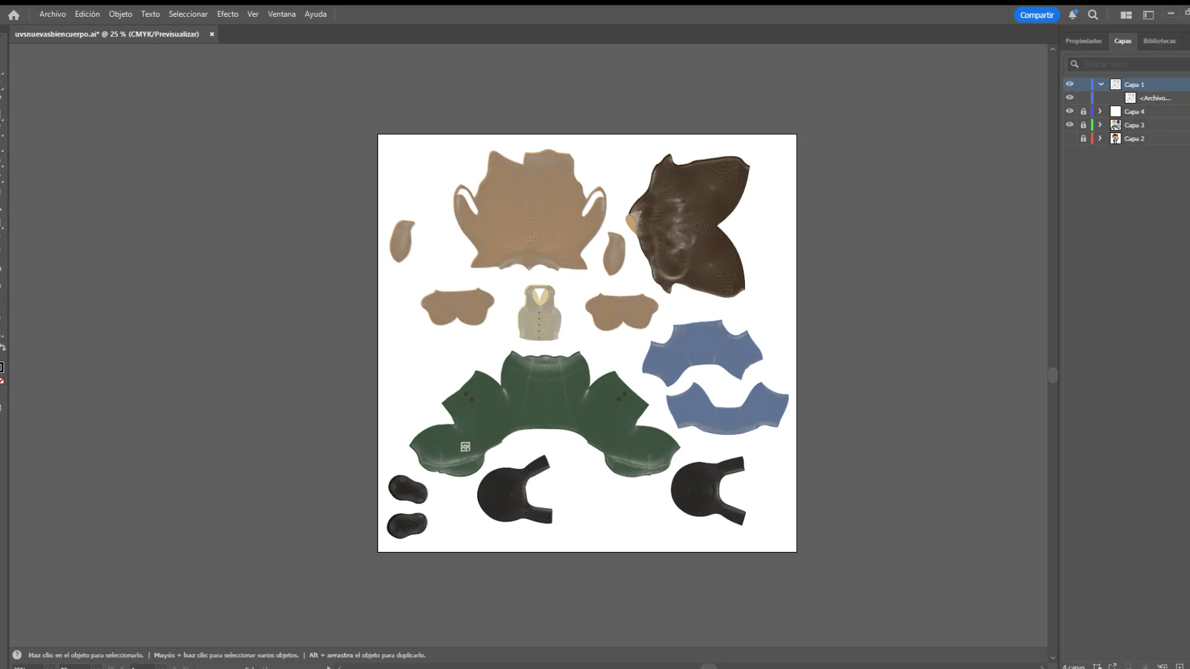Open the Texto menu
This screenshot has width=1190, height=669.
pyautogui.click(x=150, y=14)
